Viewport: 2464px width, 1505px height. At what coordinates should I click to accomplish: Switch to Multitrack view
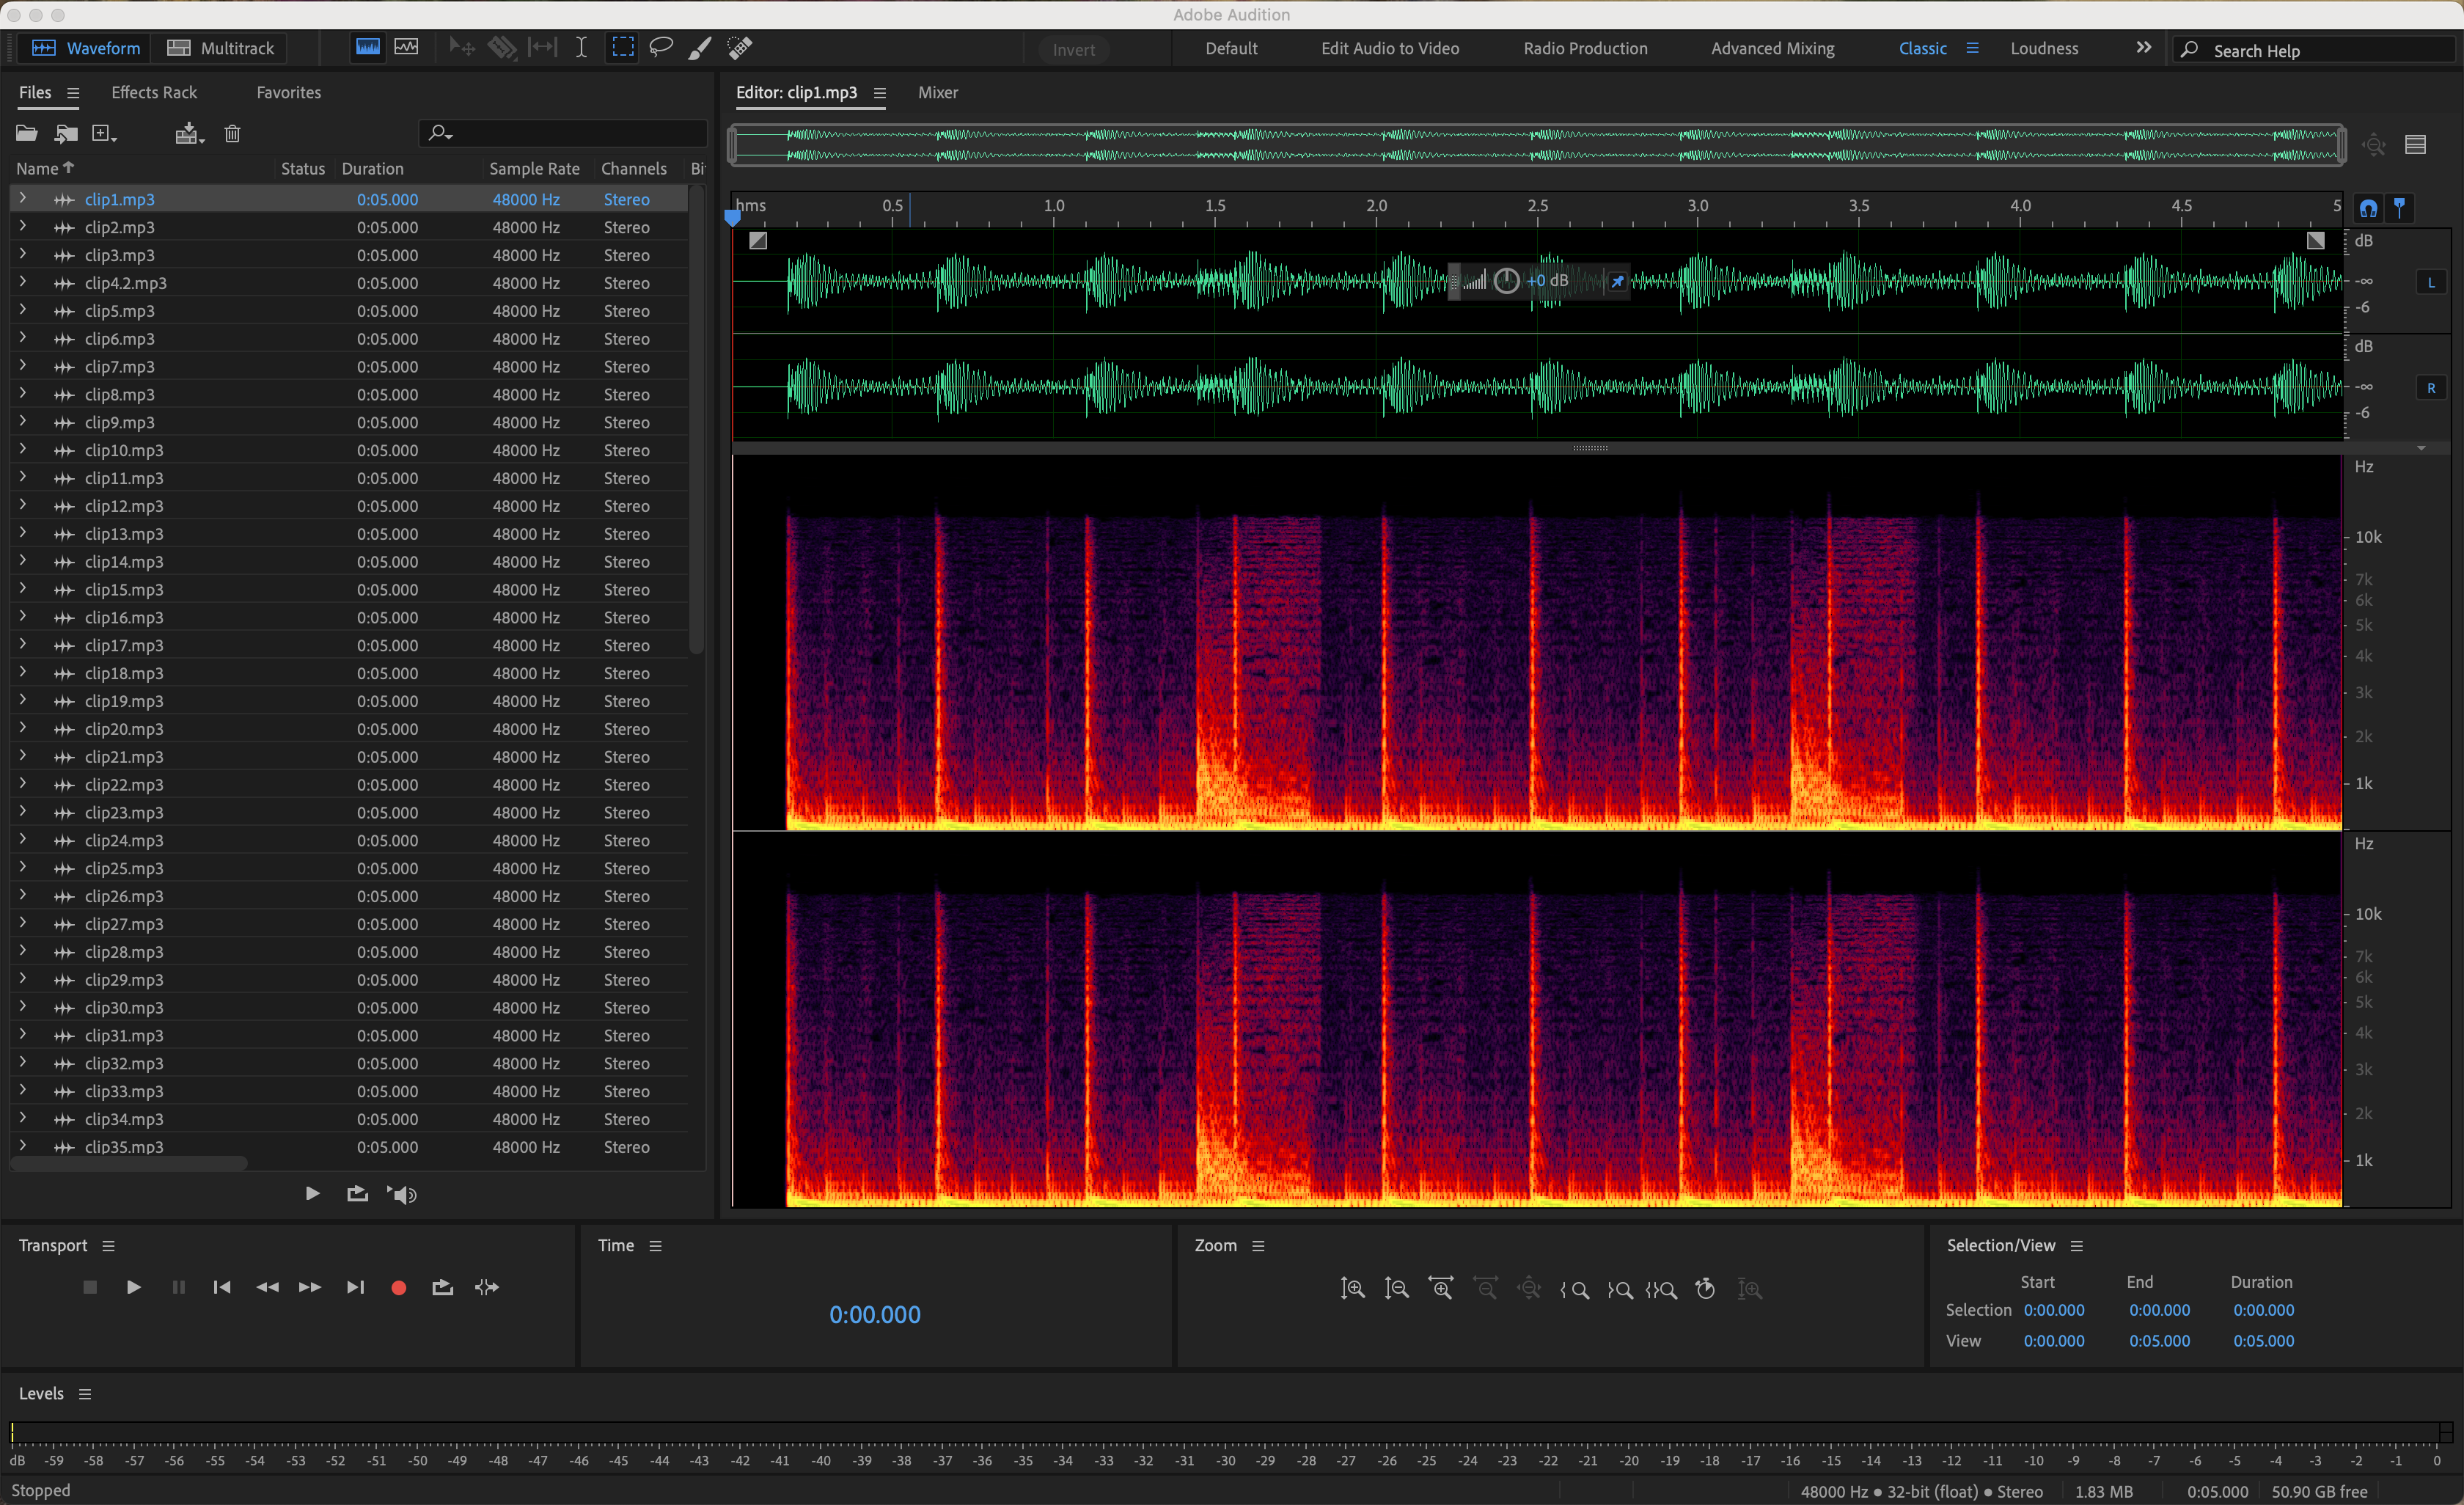tap(220, 48)
